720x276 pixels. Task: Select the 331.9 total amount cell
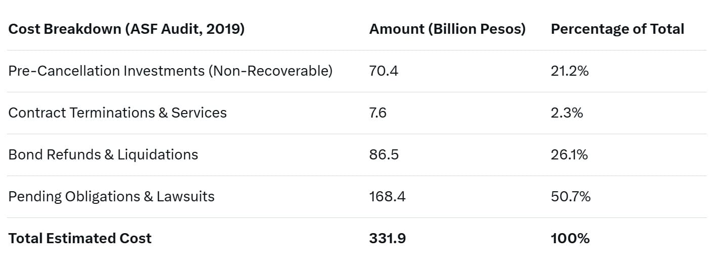tap(387, 239)
